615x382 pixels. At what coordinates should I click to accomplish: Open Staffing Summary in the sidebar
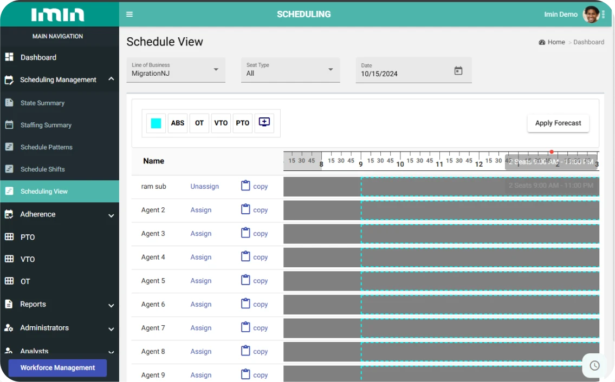(46, 125)
